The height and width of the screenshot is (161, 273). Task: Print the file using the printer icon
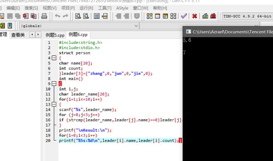[44, 16]
